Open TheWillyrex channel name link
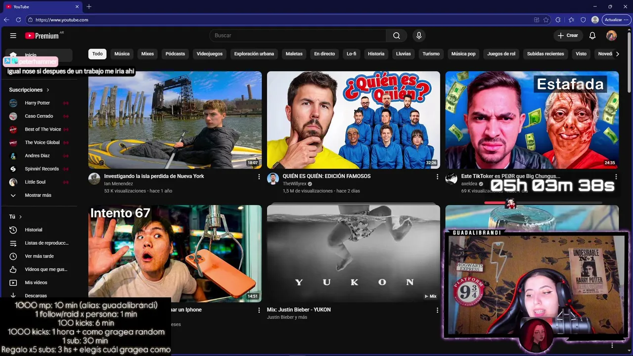Viewport: 633px width, 356px height. tap(295, 184)
